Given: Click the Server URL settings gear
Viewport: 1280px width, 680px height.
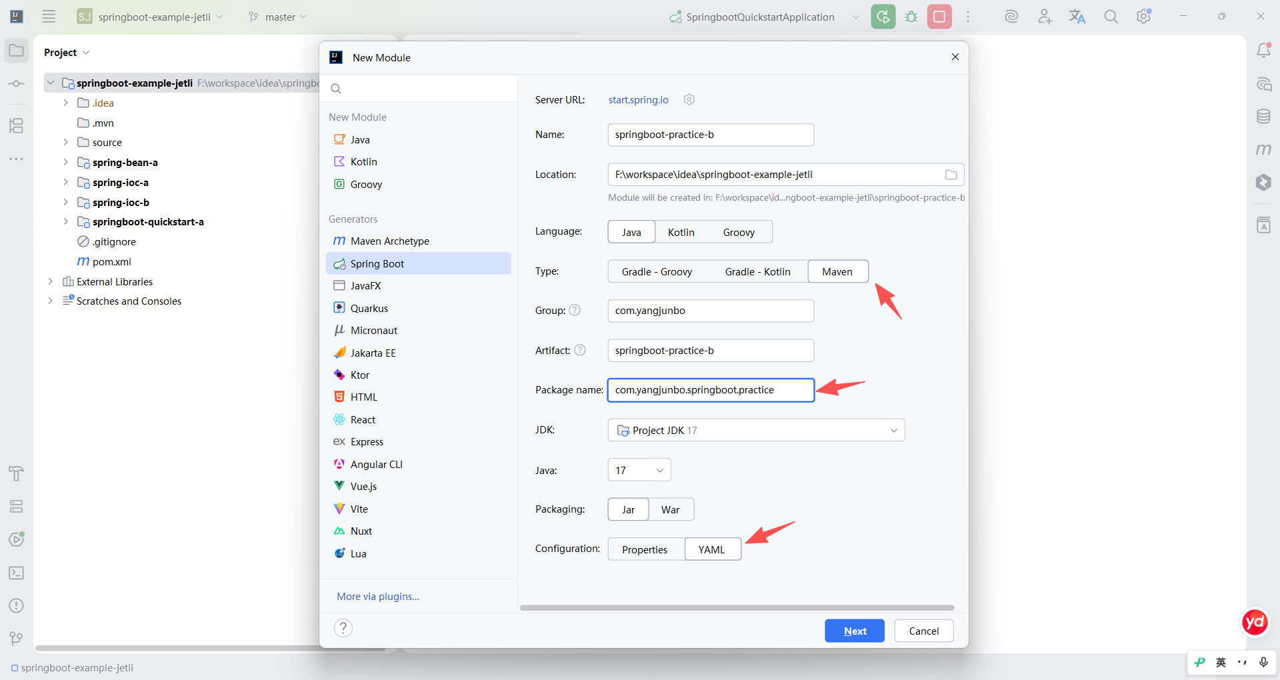Looking at the screenshot, I should 689,99.
